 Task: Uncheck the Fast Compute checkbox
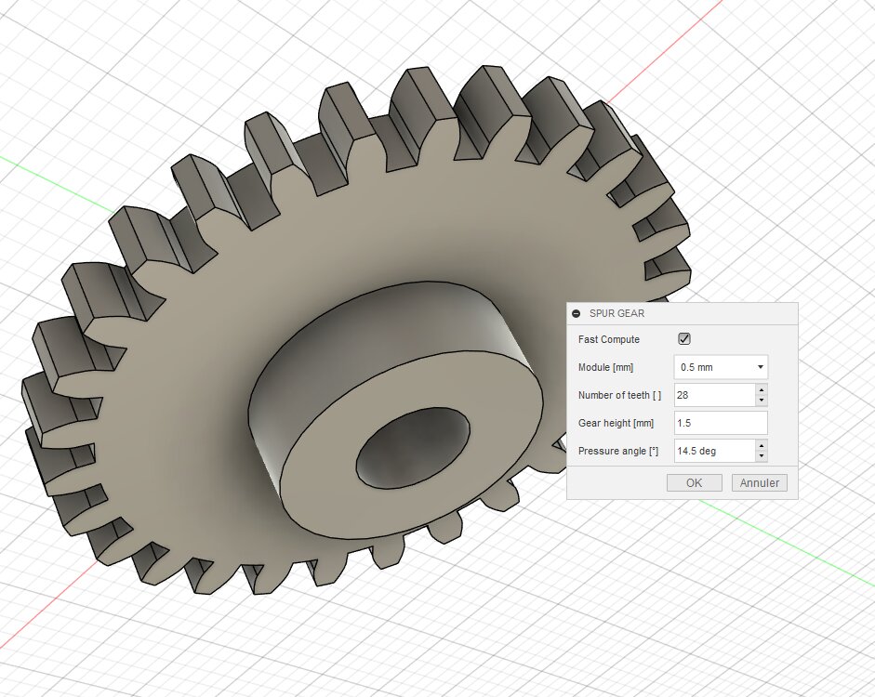click(x=684, y=339)
